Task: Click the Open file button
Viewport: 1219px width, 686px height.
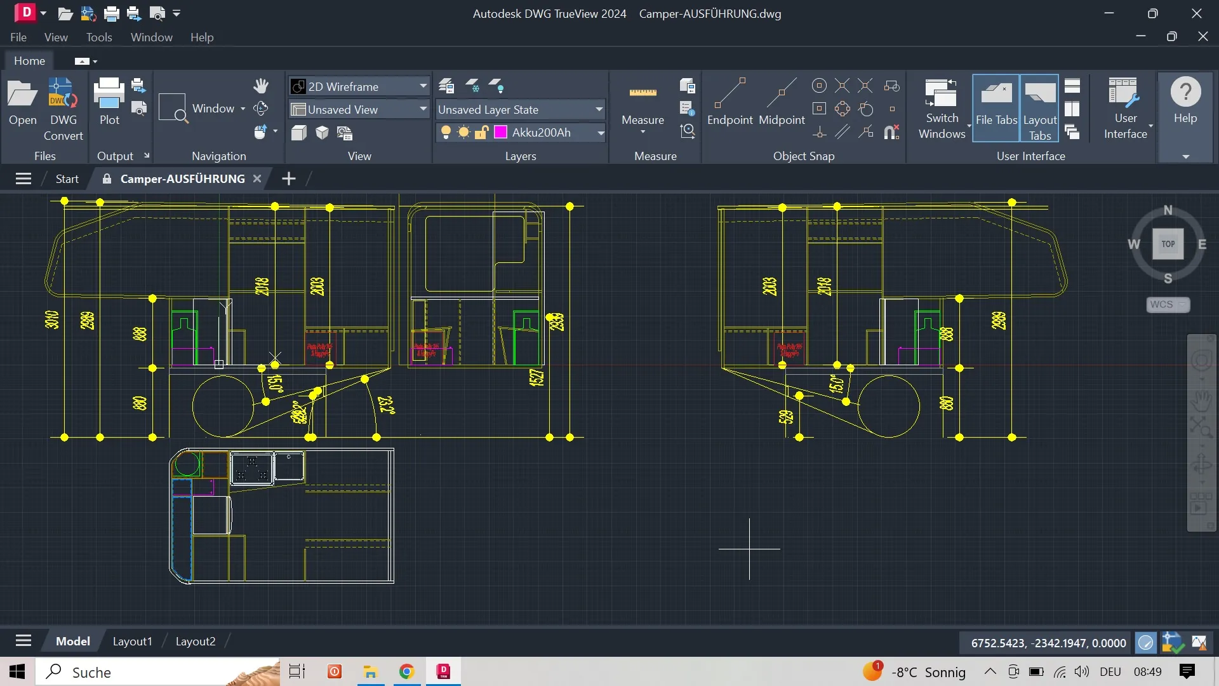Action: point(23,102)
